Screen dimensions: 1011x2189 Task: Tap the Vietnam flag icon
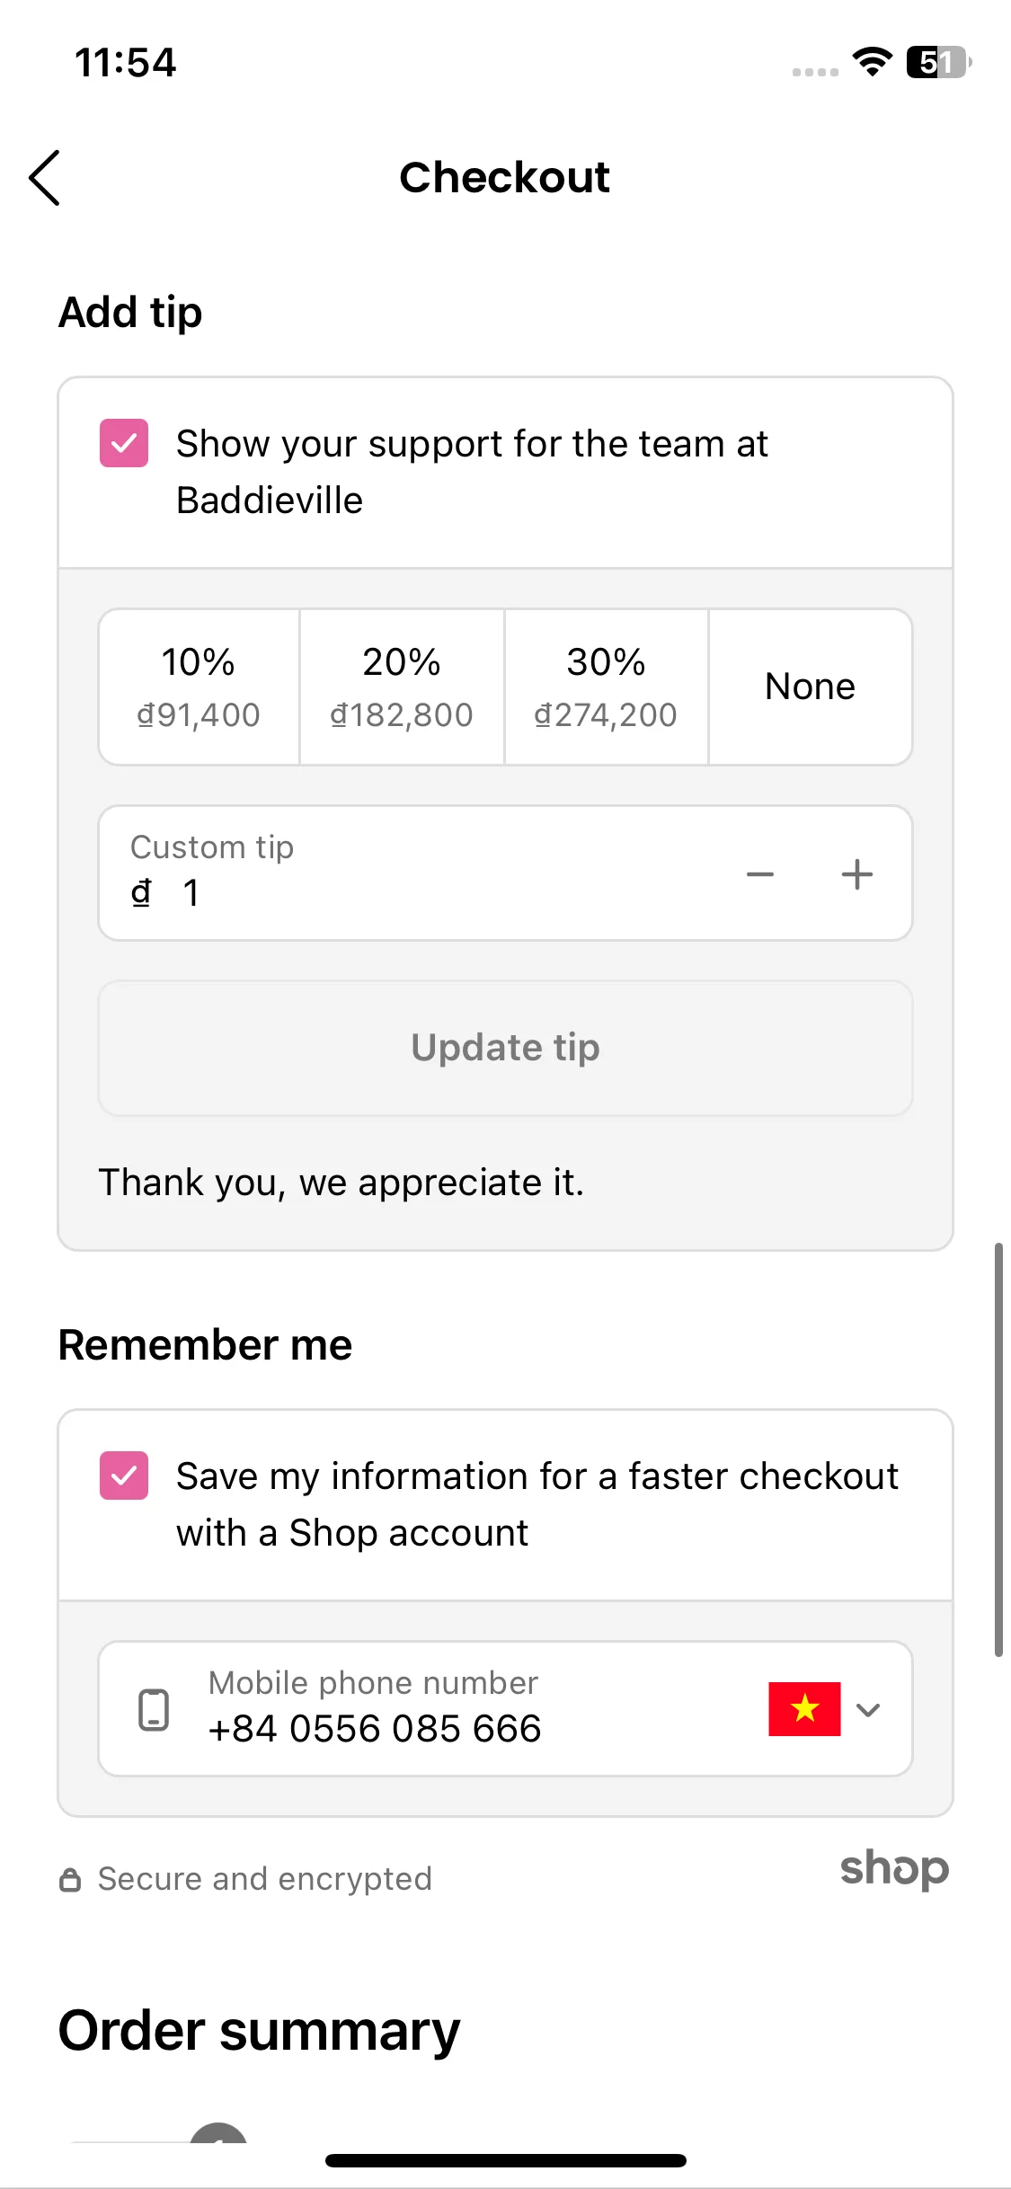804,1709
